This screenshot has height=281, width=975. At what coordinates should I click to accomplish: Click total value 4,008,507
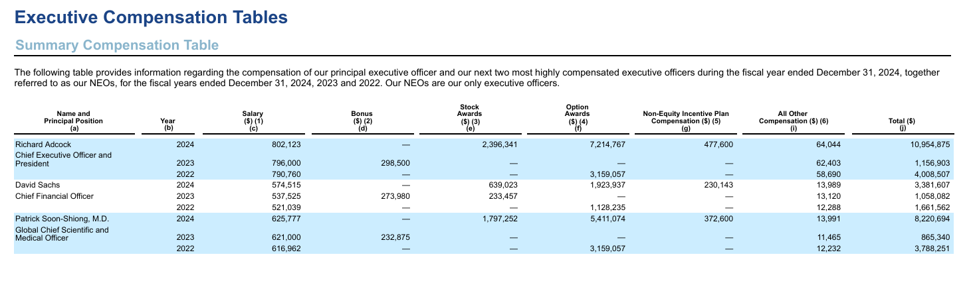point(931,174)
